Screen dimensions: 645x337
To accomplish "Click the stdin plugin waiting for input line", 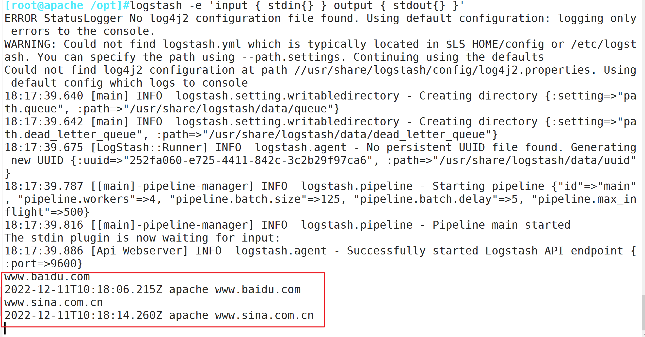I will [x=142, y=238].
